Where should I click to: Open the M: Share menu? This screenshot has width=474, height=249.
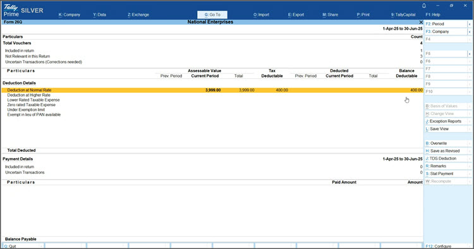tap(330, 15)
